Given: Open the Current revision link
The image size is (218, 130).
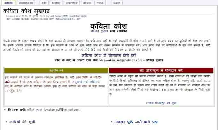Looking at the screenshot, I should point(40,19).
